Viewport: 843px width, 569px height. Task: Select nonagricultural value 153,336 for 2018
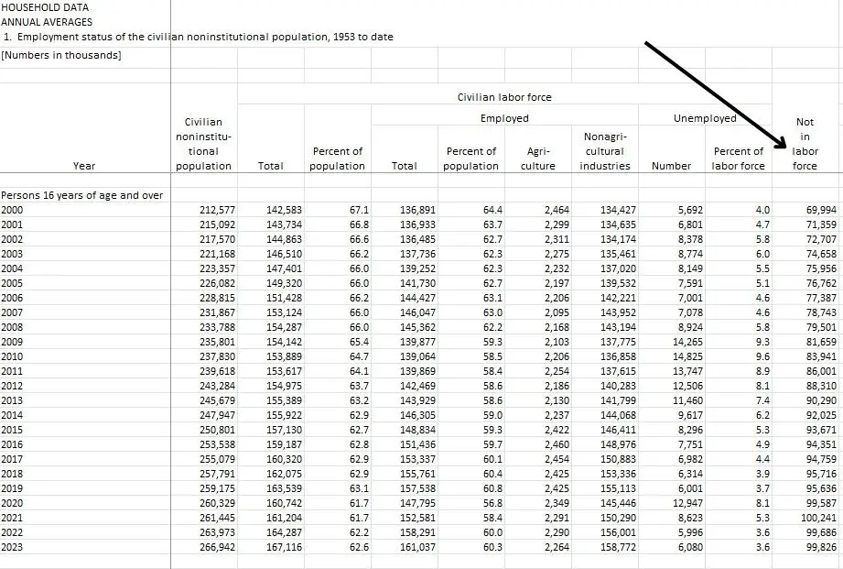pyautogui.click(x=618, y=474)
